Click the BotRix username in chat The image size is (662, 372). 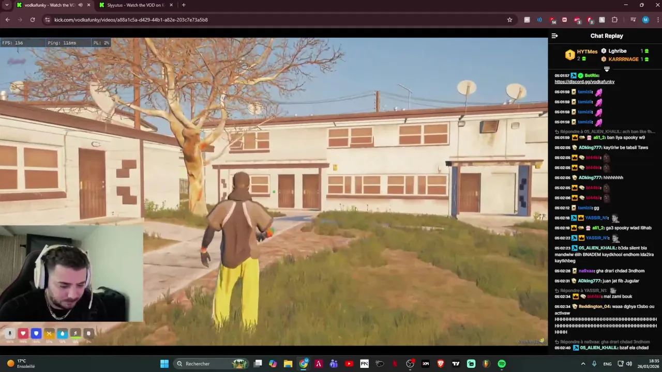coord(592,75)
